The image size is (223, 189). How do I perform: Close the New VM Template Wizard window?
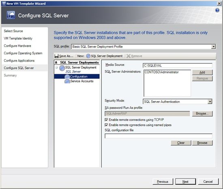219,4
